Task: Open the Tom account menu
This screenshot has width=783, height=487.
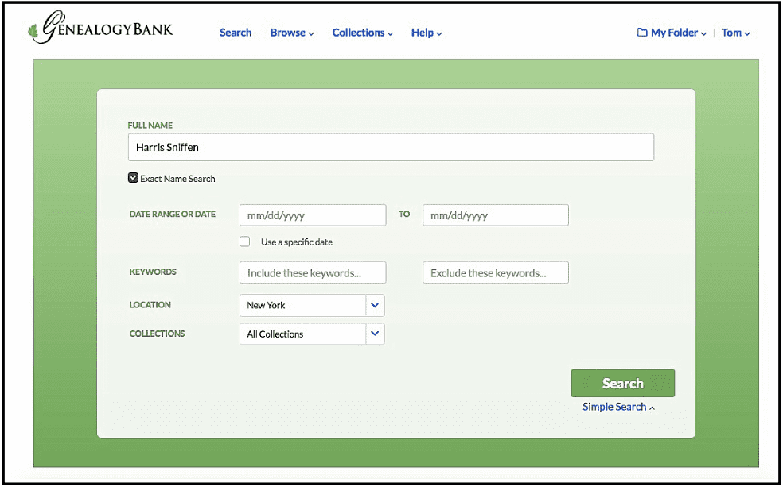Action: click(x=735, y=33)
